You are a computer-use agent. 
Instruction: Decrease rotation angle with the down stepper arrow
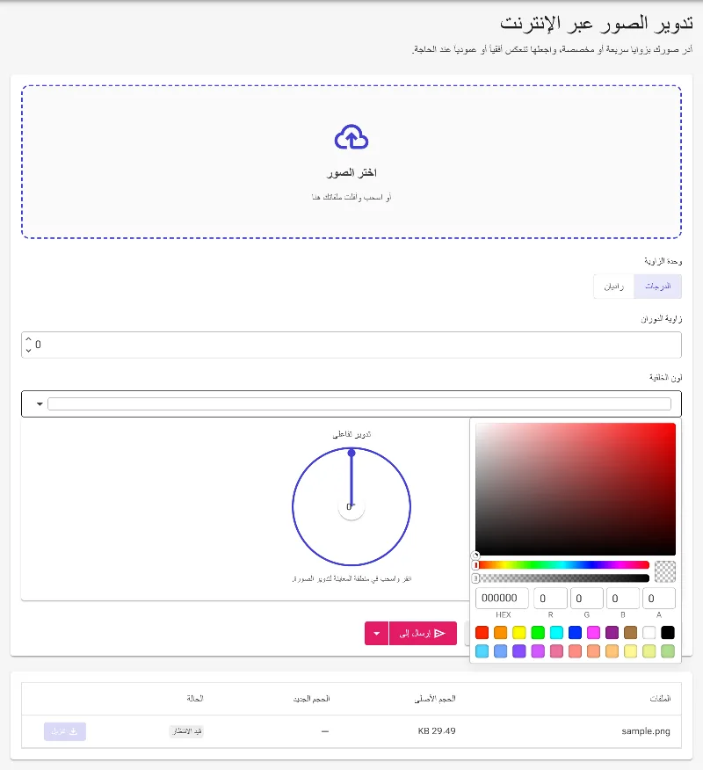[x=28, y=350]
